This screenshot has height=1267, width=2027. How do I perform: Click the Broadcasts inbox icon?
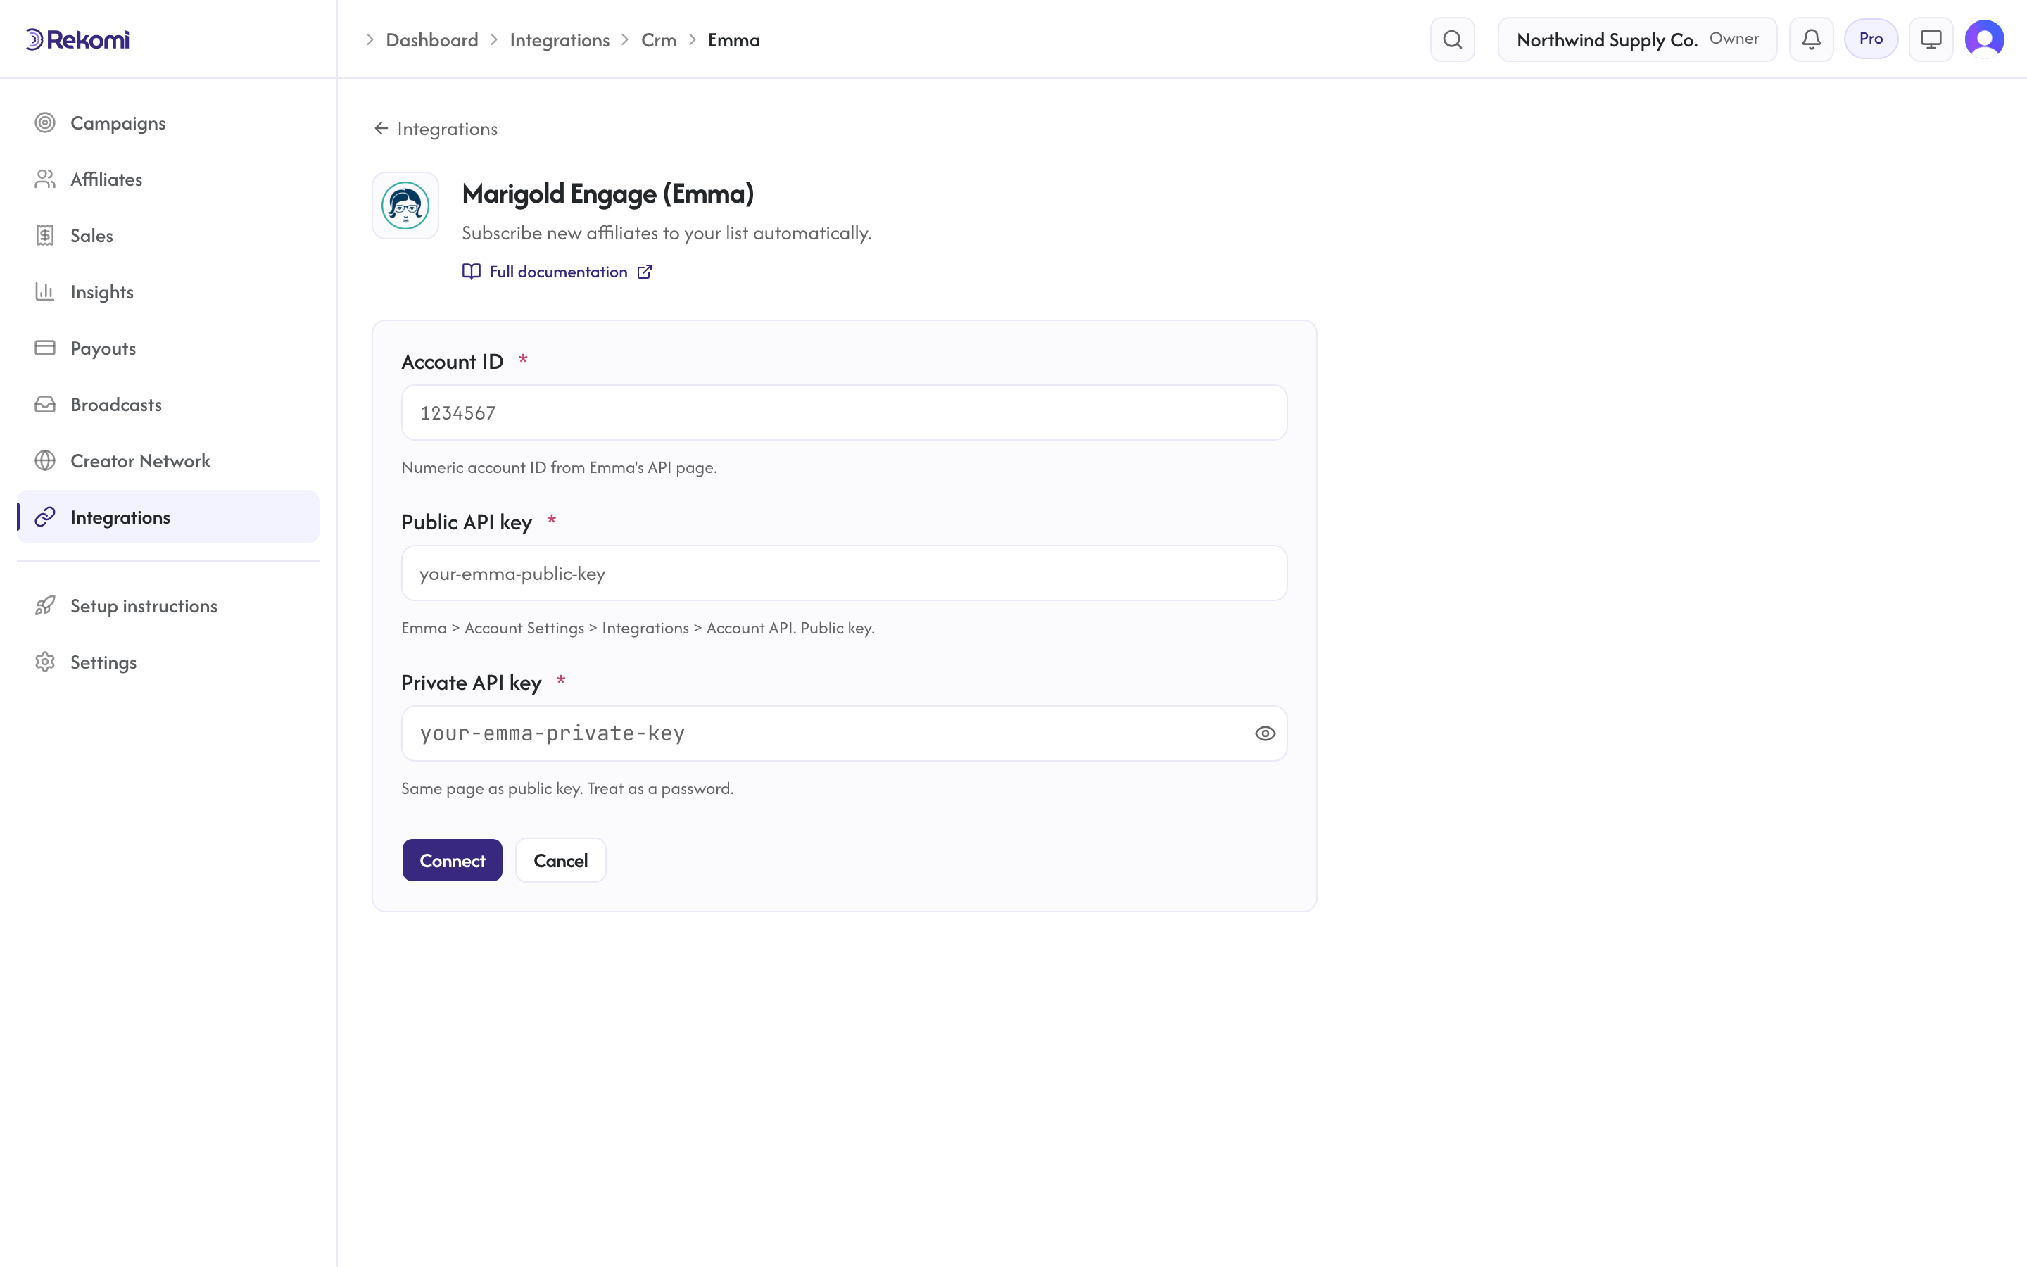[45, 405]
